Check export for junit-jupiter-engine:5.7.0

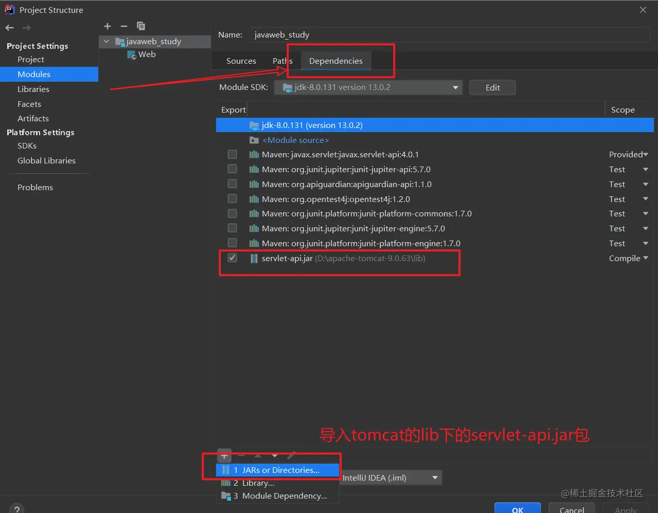pyautogui.click(x=233, y=228)
